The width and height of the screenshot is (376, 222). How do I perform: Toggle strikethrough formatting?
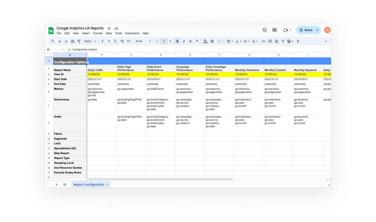(x=191, y=41)
